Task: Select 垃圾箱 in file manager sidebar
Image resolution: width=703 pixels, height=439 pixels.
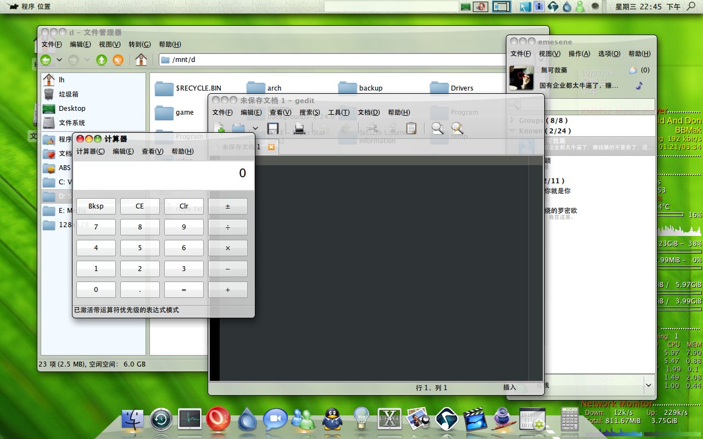Action: [x=93, y=94]
